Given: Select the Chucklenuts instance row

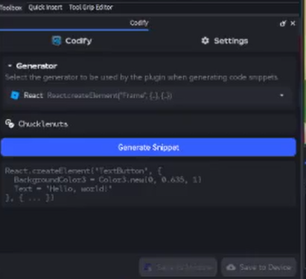Looking at the screenshot, I should 148,124.
